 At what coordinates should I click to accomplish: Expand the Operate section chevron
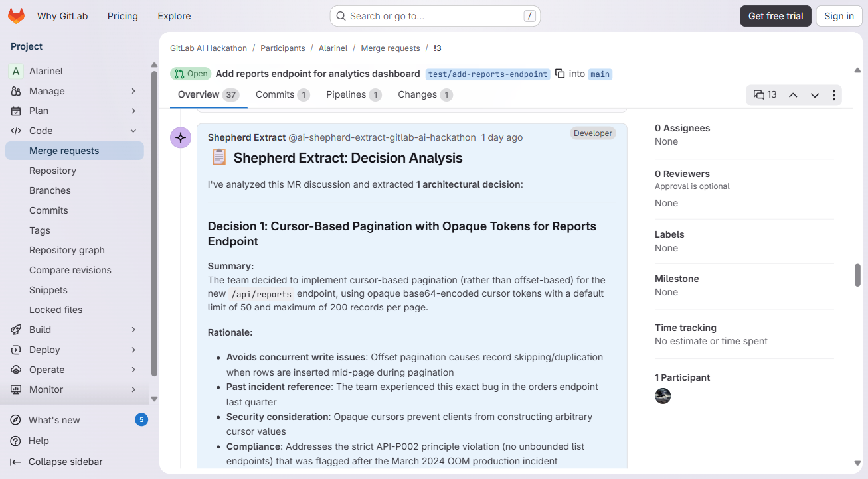click(x=133, y=370)
